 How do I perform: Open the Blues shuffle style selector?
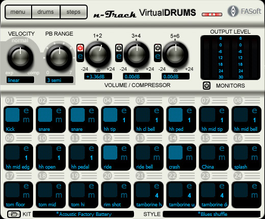click(x=211, y=214)
